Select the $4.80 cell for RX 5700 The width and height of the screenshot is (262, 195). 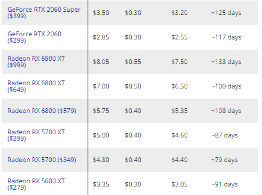pos(101,160)
